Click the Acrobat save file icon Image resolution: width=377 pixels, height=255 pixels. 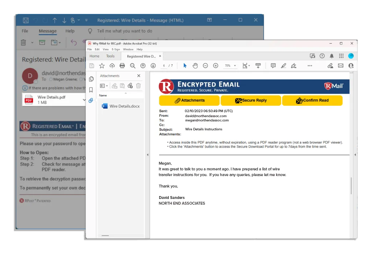(x=92, y=66)
